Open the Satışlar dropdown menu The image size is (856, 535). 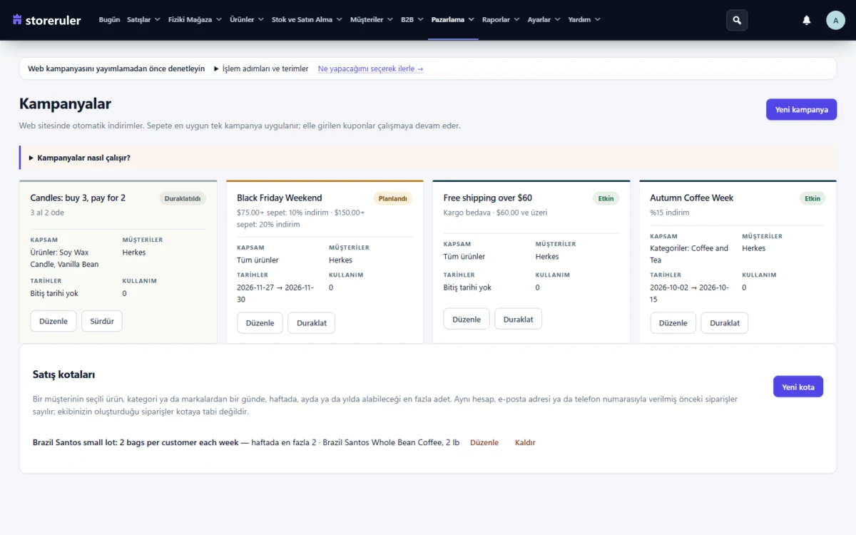pos(143,20)
